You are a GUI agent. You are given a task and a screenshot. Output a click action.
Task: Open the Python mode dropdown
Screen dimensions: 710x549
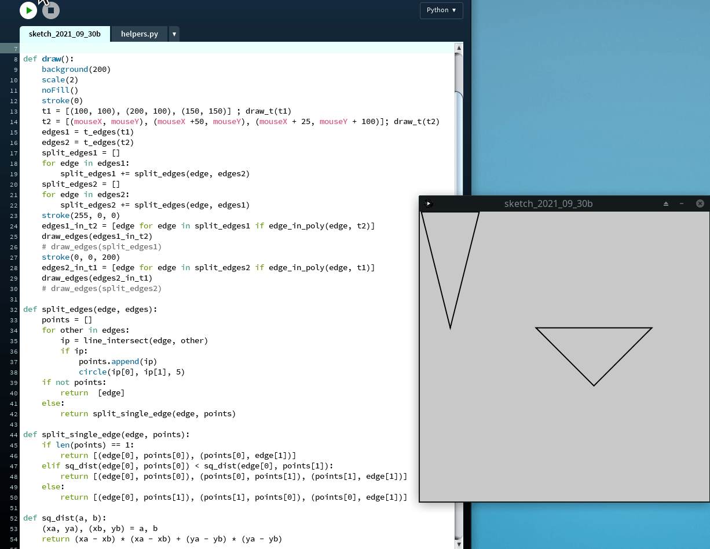pyautogui.click(x=441, y=10)
